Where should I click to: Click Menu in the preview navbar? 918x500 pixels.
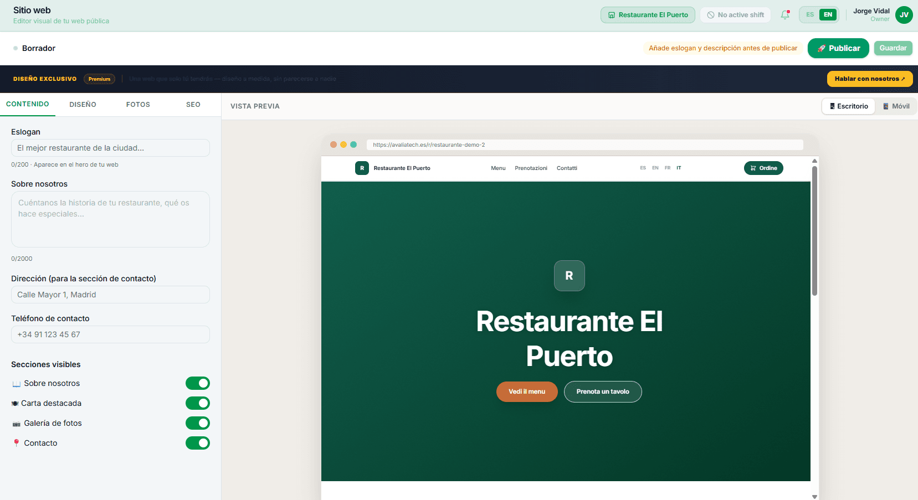tap(498, 168)
